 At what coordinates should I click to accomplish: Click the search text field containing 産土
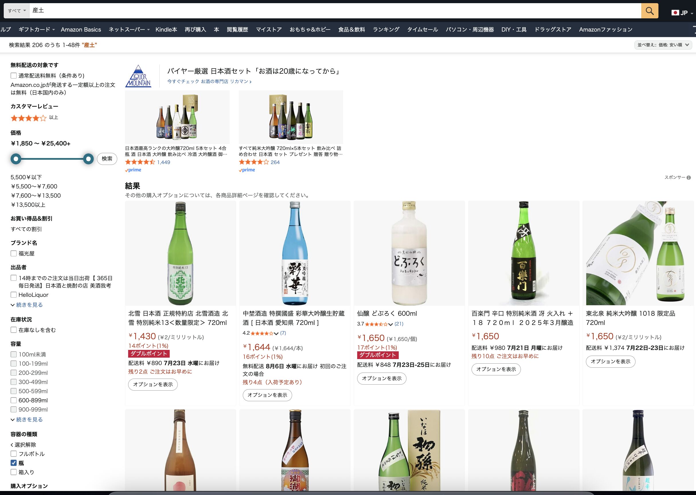(335, 11)
